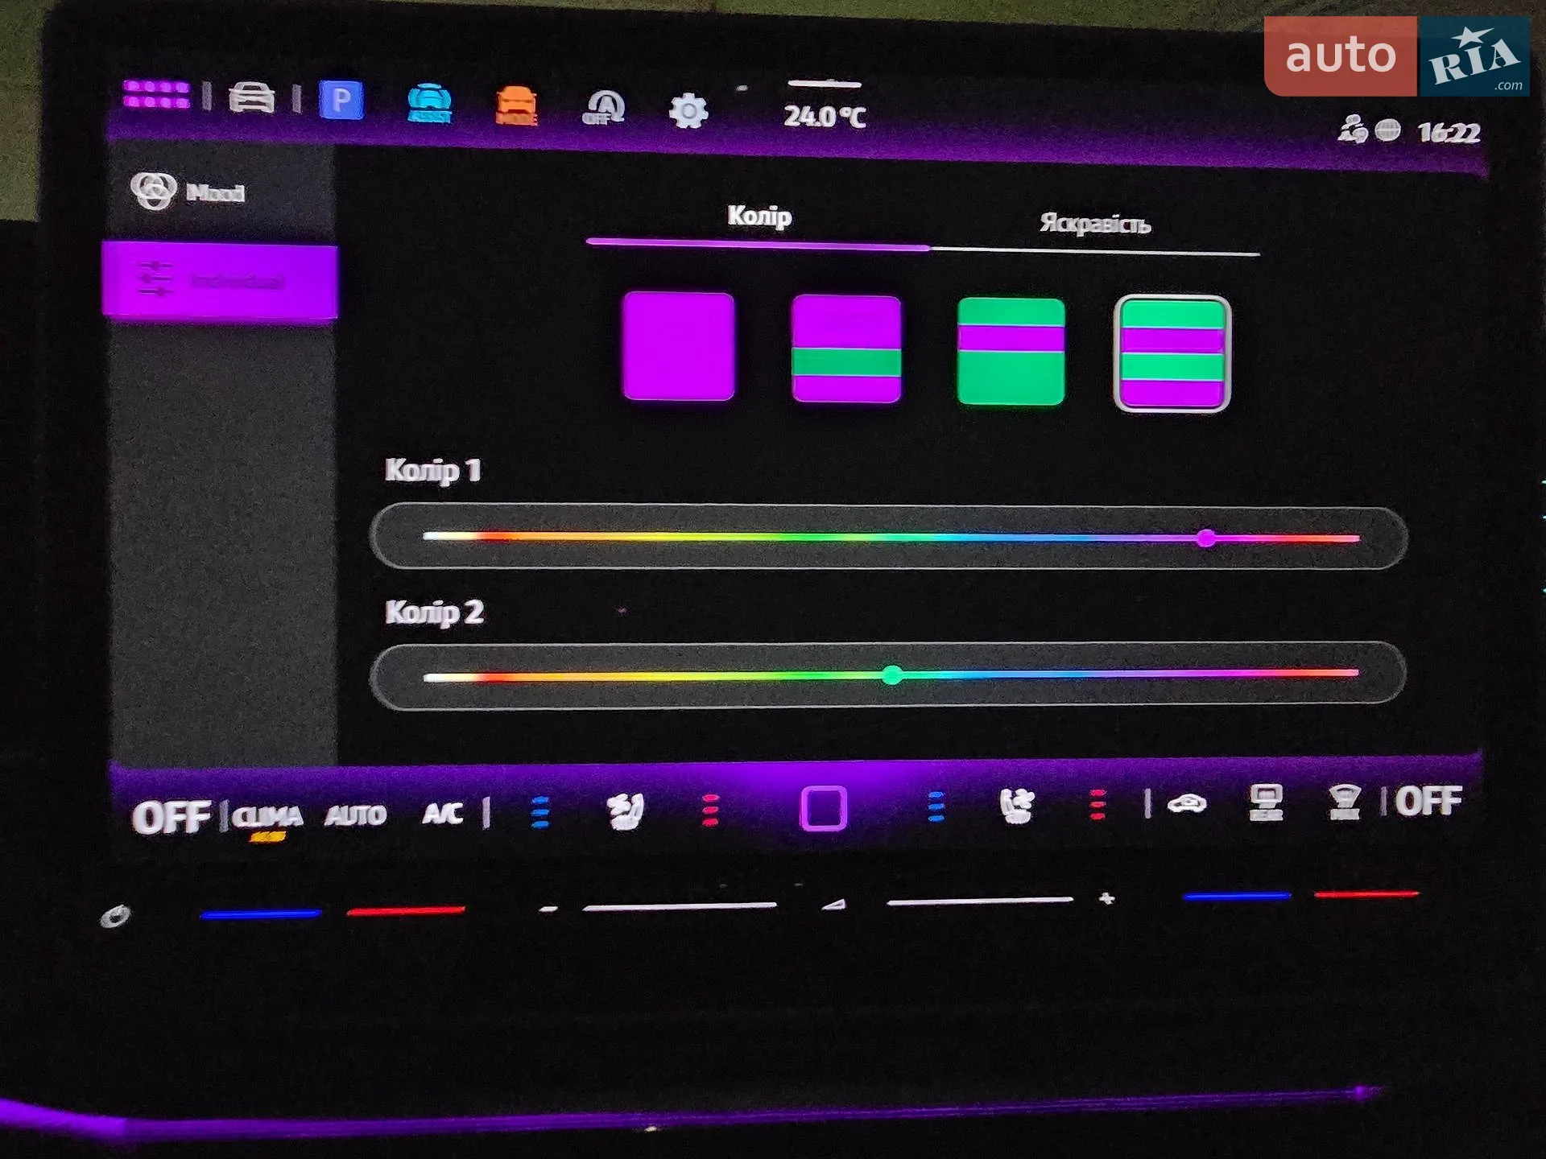Open left seat climate icon
The image size is (1546, 1159).
click(625, 811)
